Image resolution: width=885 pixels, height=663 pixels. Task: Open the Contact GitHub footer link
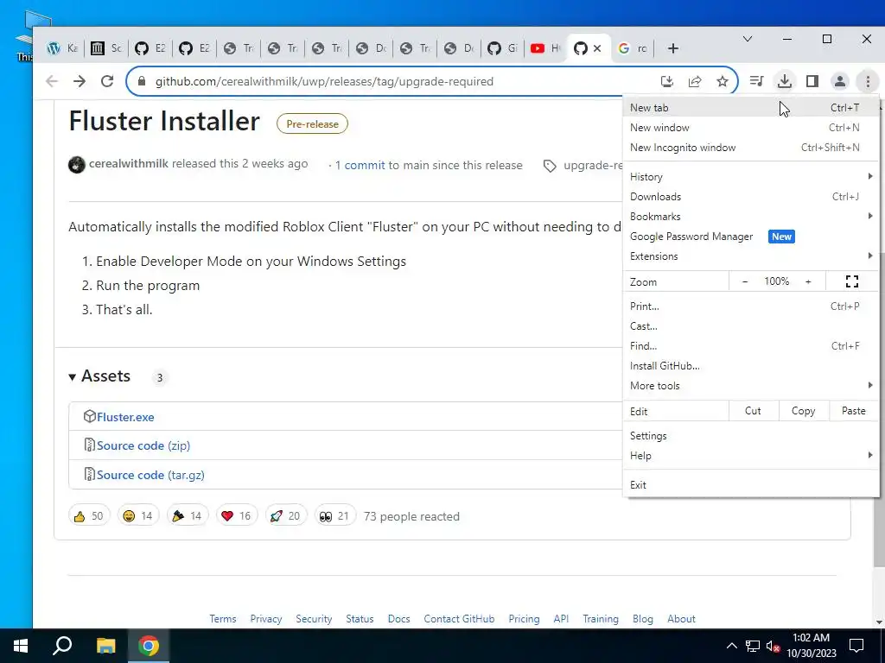tap(459, 618)
